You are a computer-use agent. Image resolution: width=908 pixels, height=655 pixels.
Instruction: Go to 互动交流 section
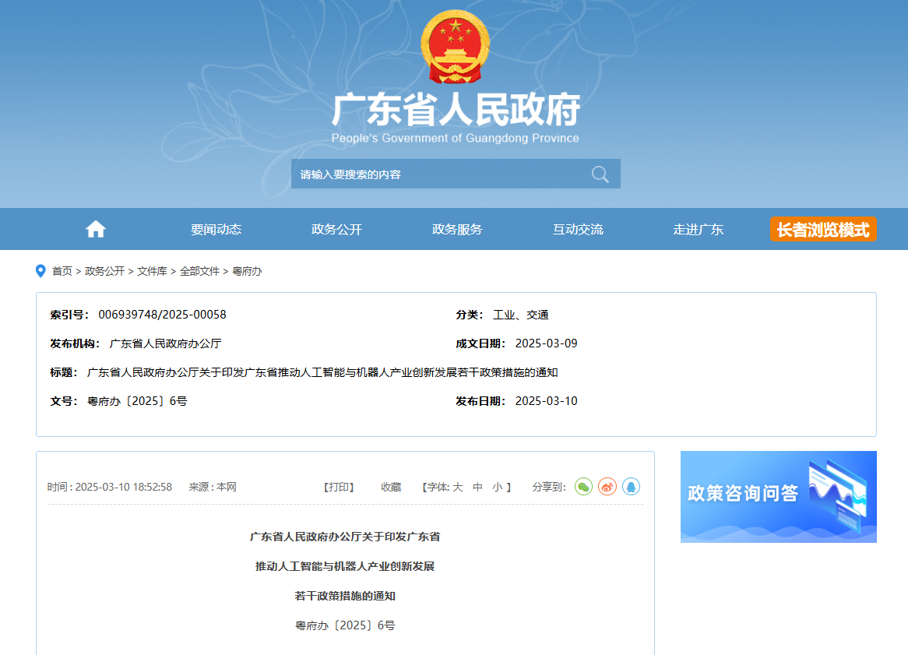(578, 229)
